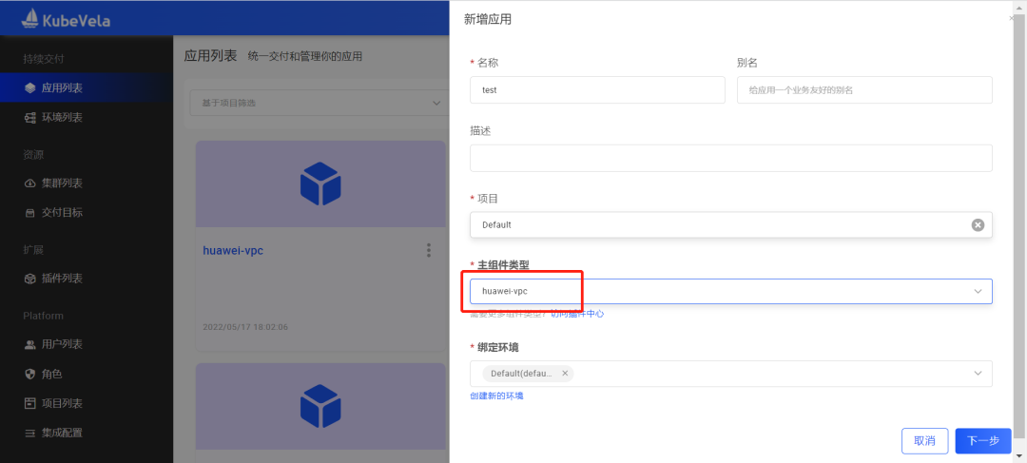The height and width of the screenshot is (463, 1027).
Task: Click the 应用列表 page heading
Action: coord(210,56)
